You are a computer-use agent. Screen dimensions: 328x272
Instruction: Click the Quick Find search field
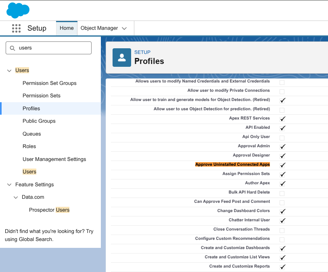(48, 47)
